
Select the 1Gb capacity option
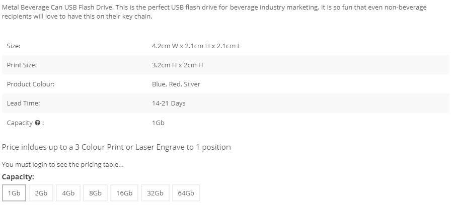pos(14,193)
